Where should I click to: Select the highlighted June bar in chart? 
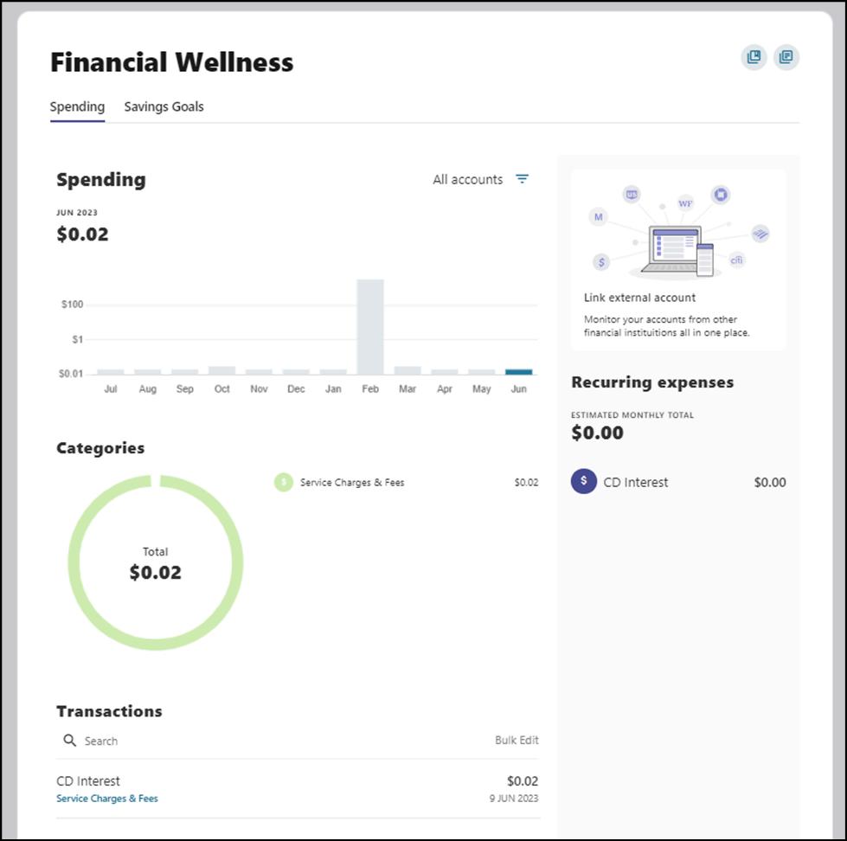point(519,371)
